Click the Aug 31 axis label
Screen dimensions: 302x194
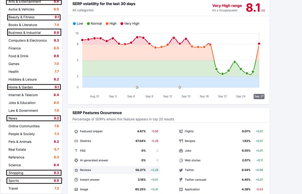[94, 96]
